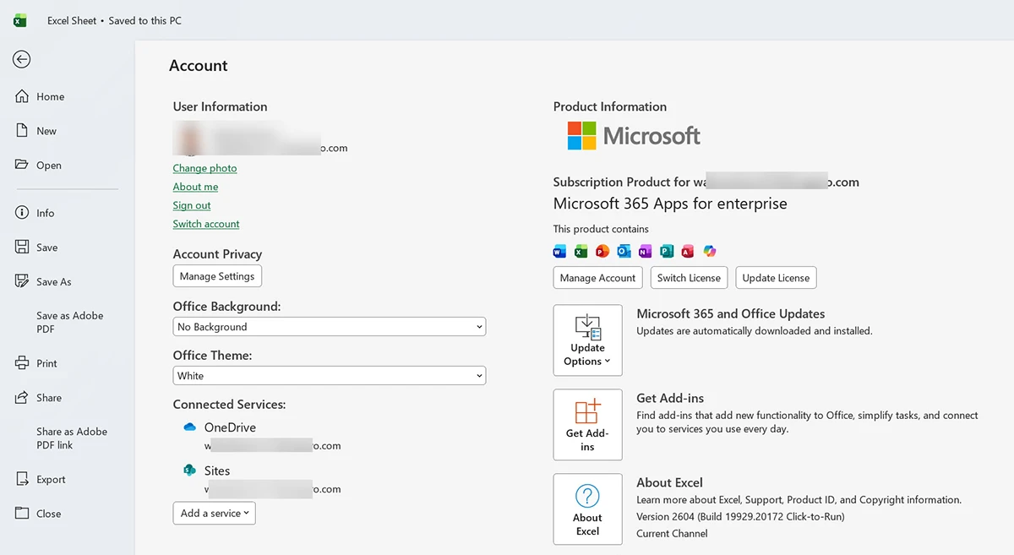Click the Save floppy disk icon
1014x555 pixels.
point(22,247)
